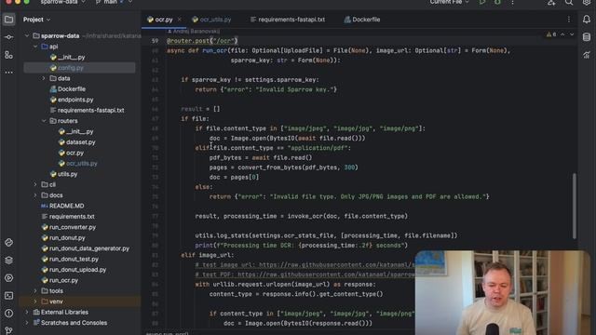Screen dimensions: 596x335
Task: Show more tool windows ellipsis
Action: pyautogui.click(x=8, y=73)
